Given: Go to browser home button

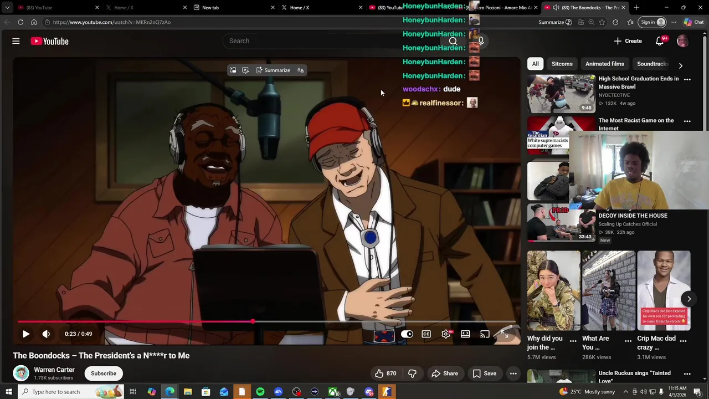Looking at the screenshot, I should [x=34, y=22].
